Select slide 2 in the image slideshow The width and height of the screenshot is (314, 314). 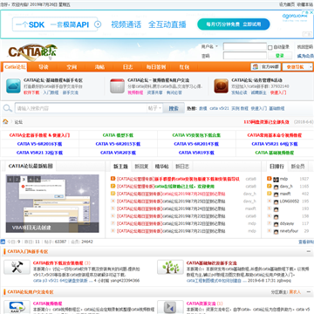click(x=17, y=179)
